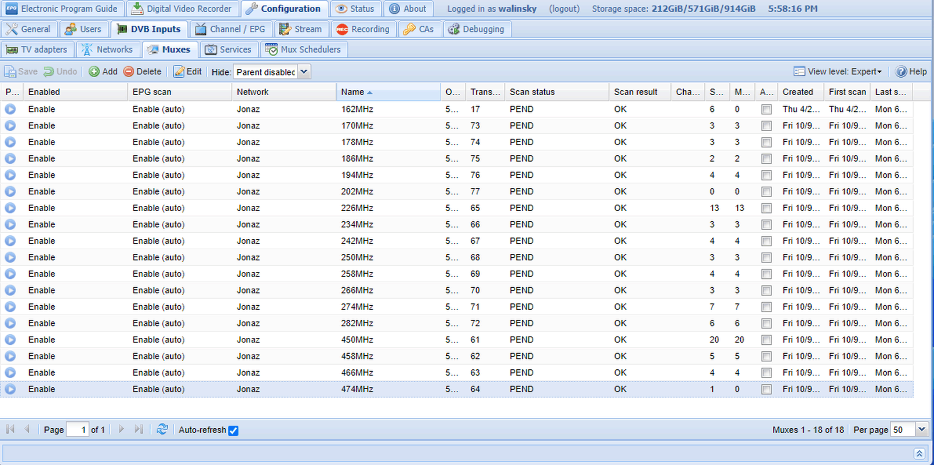Open the Electronic Program Guide tab
This screenshot has height=465, width=934.
click(x=62, y=9)
